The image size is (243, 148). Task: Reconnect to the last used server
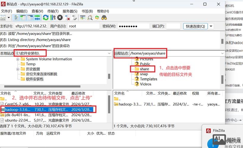[x=74, y=18]
